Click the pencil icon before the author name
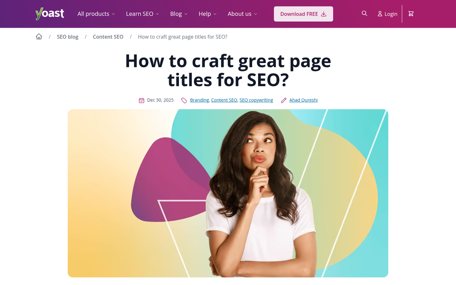Image resolution: width=456 pixels, height=285 pixels. [x=283, y=100]
